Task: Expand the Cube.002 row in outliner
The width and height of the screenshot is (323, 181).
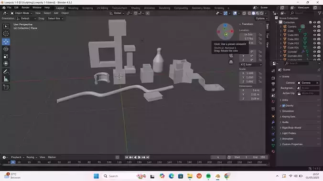Action: [280, 39]
